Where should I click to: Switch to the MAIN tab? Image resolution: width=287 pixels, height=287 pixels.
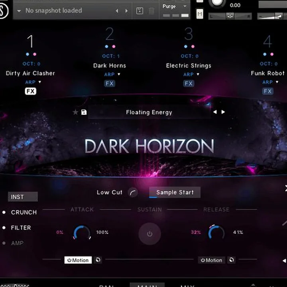147,285
